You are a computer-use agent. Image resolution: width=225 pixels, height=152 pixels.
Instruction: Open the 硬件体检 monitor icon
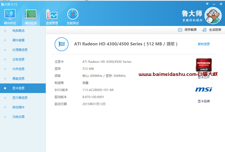tap(10, 14)
